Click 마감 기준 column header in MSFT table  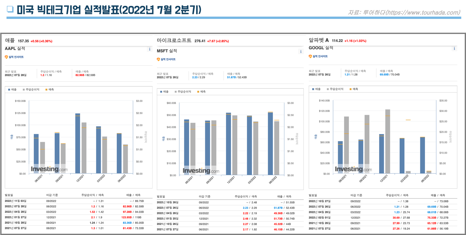(x=205, y=197)
